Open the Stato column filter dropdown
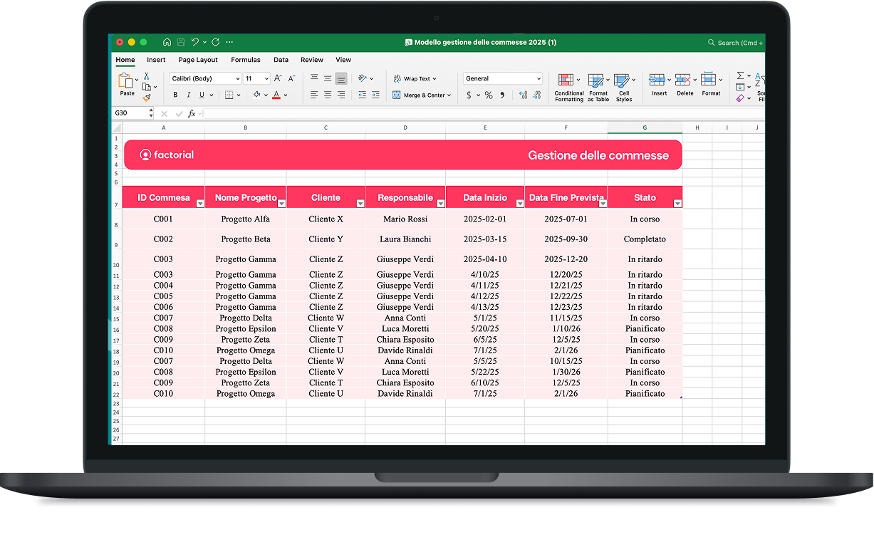The width and height of the screenshot is (874, 557). coord(677,204)
